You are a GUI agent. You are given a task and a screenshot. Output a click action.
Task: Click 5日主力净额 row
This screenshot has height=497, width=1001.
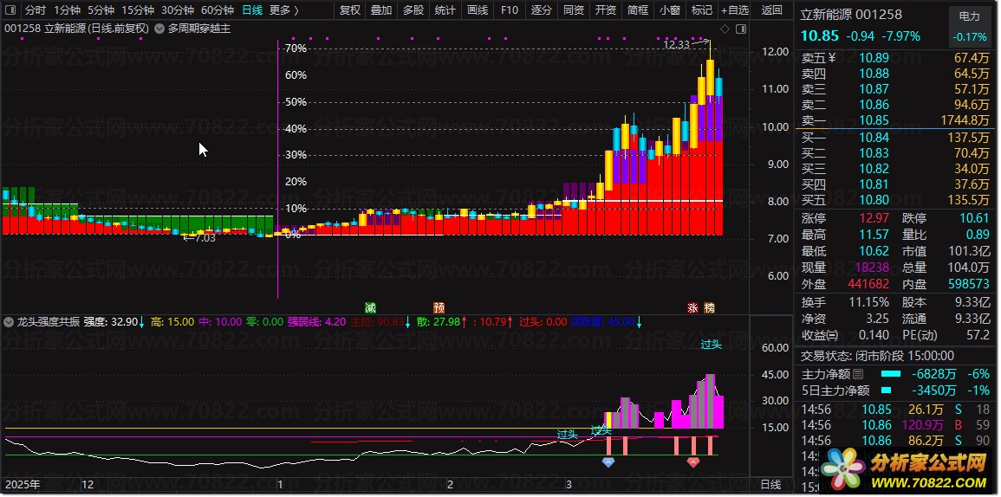pyautogui.click(x=895, y=390)
